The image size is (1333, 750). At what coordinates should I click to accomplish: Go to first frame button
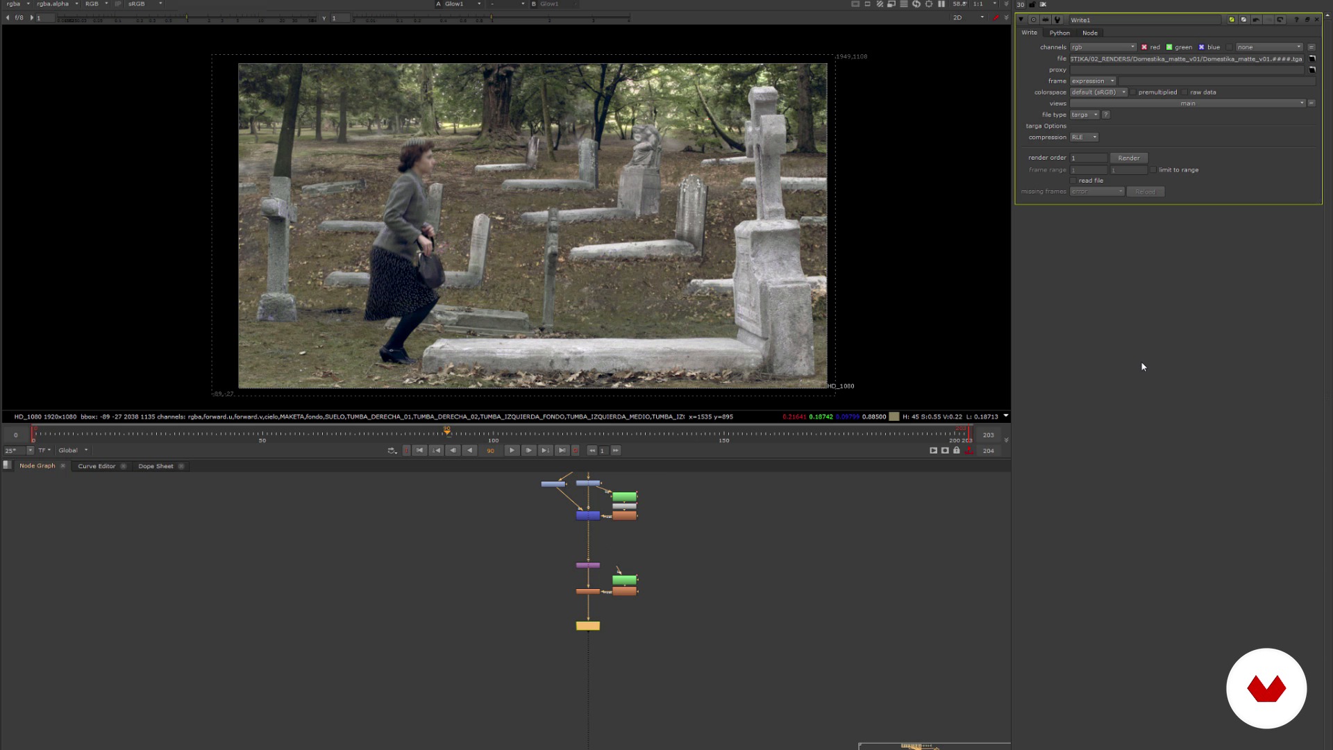tap(419, 451)
